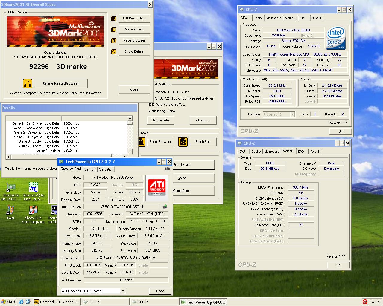This screenshot has height=306, width=383.
Task: Click GPU-Z screenshot camera icon
Action: click(167, 169)
